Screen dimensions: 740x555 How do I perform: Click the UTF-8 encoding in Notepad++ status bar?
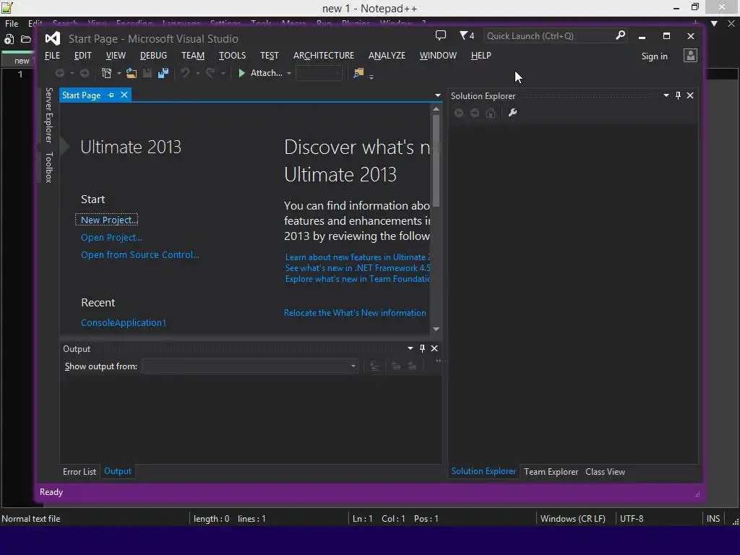pyautogui.click(x=632, y=518)
